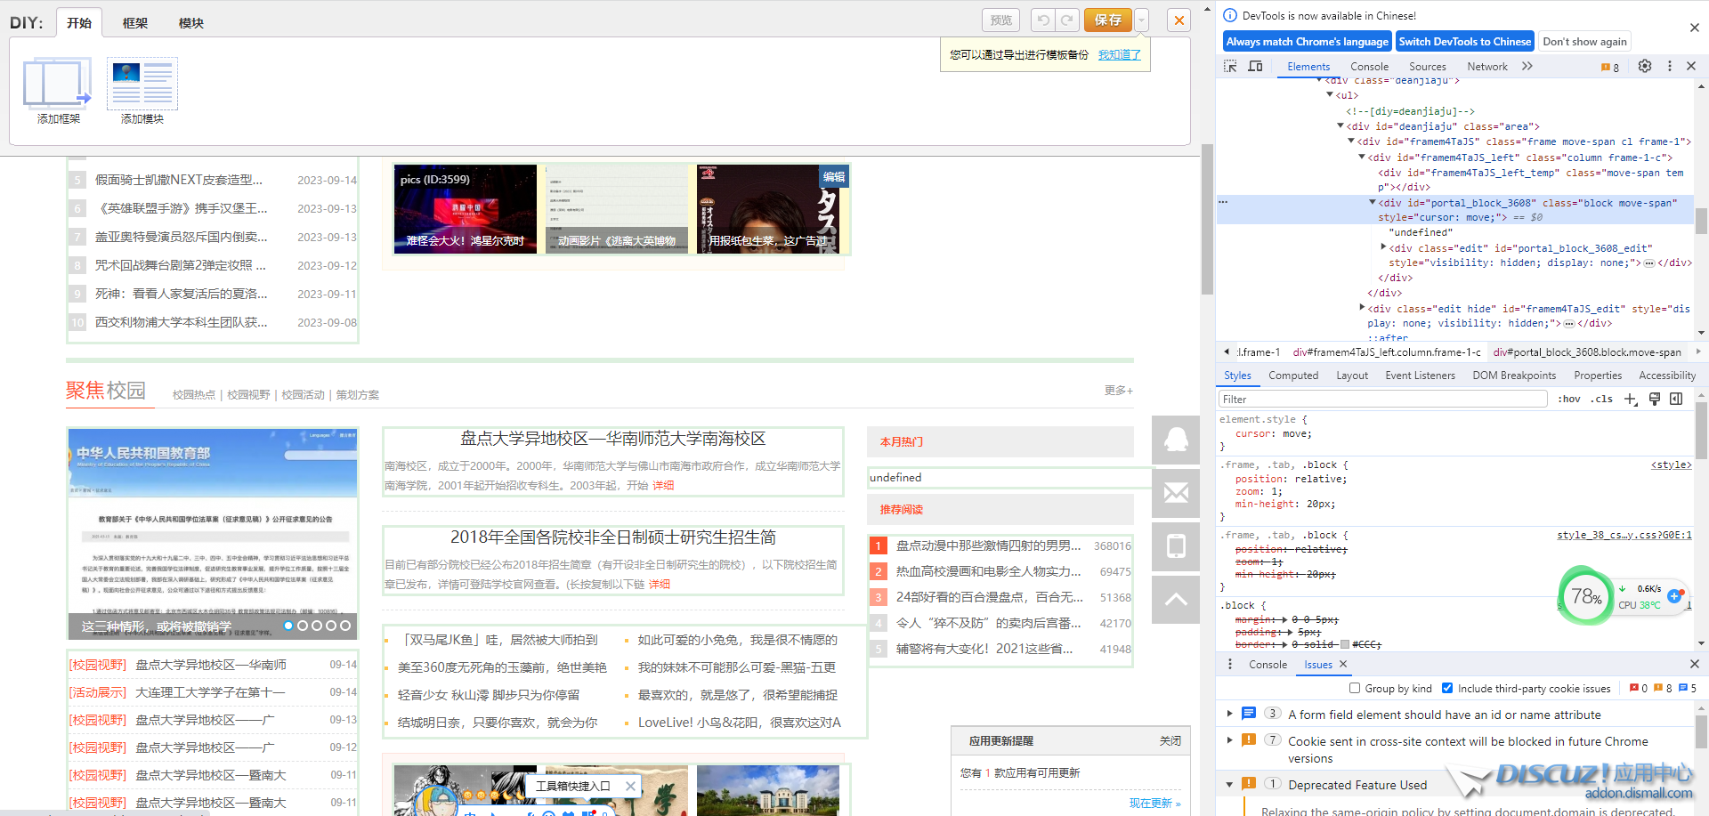Switch to the 框架 tab
This screenshot has width=1709, height=816.
(x=135, y=23)
